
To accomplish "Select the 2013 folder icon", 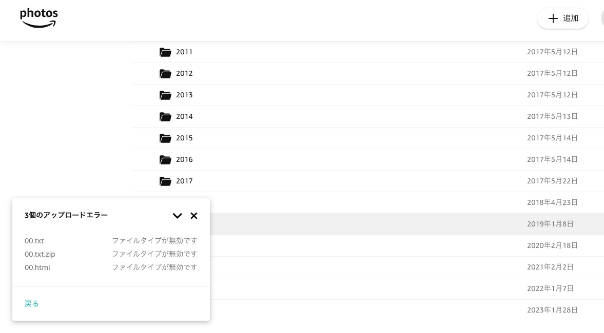I will point(165,95).
